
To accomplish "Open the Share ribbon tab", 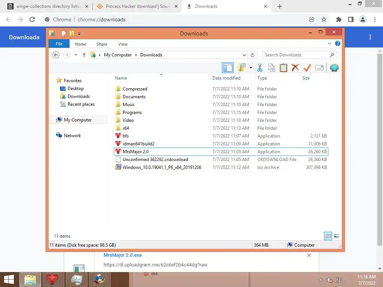I will 102,44.
